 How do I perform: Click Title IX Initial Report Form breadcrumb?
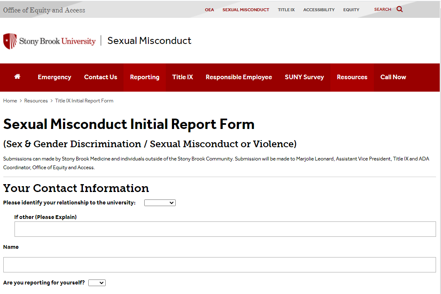[x=84, y=101]
